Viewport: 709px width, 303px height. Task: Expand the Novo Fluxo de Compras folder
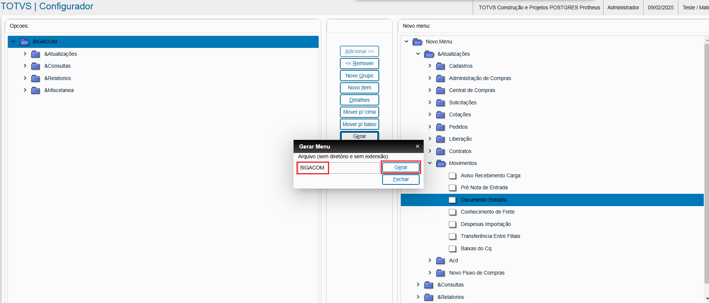[x=430, y=273]
